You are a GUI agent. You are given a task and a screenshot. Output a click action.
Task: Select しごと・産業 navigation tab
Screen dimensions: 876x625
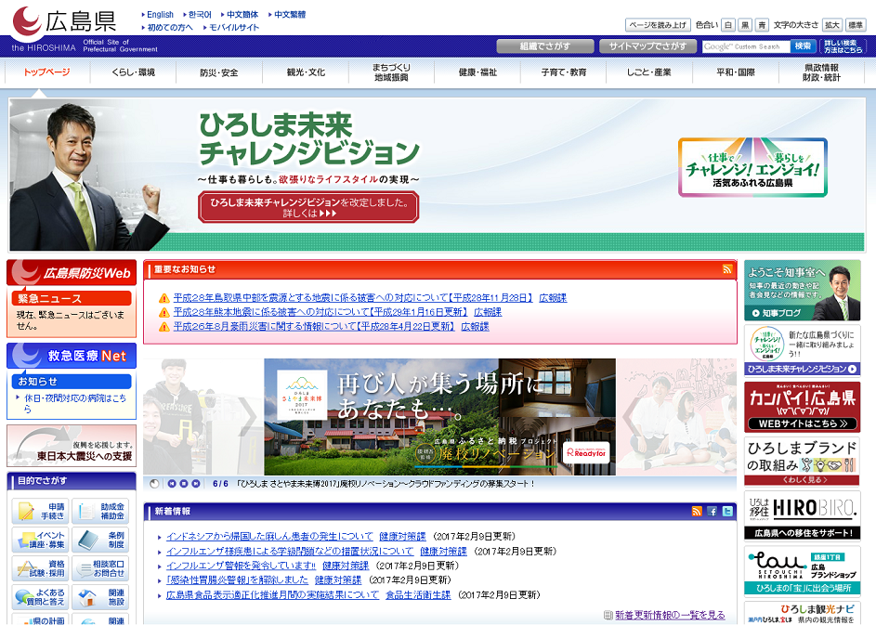pyautogui.click(x=649, y=72)
